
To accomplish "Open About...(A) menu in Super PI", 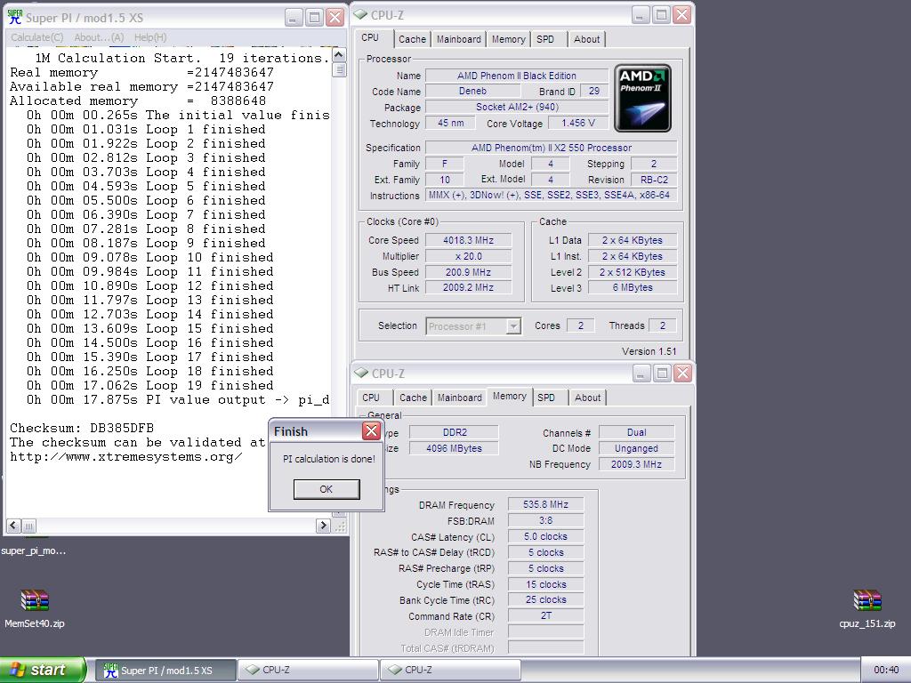I will point(99,37).
